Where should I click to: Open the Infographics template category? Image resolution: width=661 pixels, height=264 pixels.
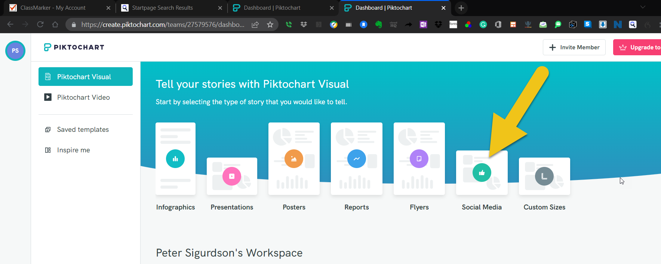[175, 159]
